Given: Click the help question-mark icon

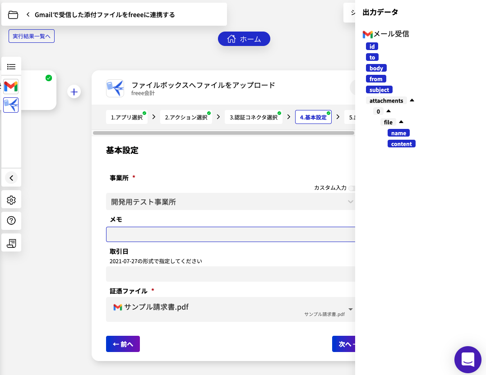Looking at the screenshot, I should [x=11, y=220].
